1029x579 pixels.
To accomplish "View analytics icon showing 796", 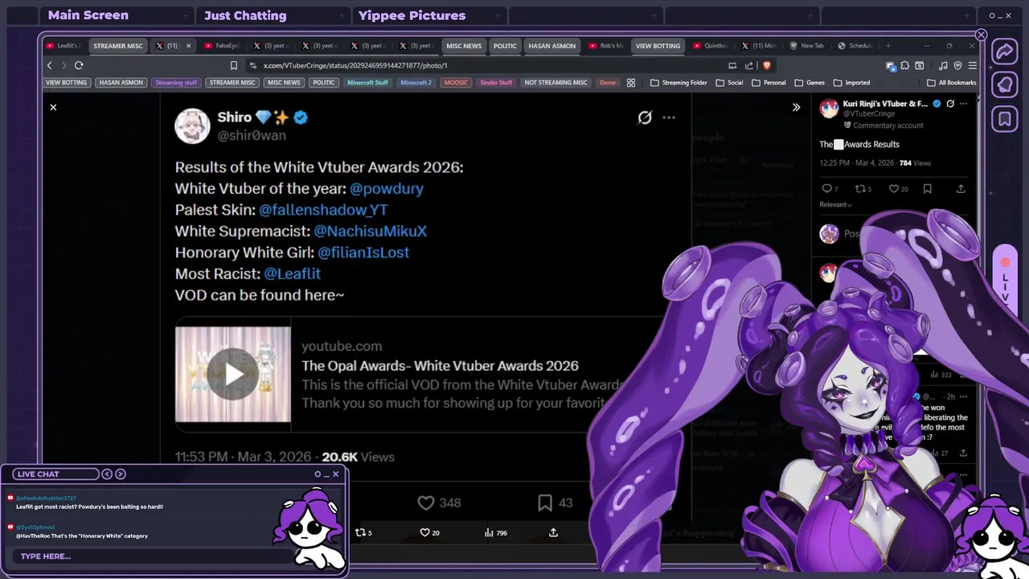I will [489, 532].
